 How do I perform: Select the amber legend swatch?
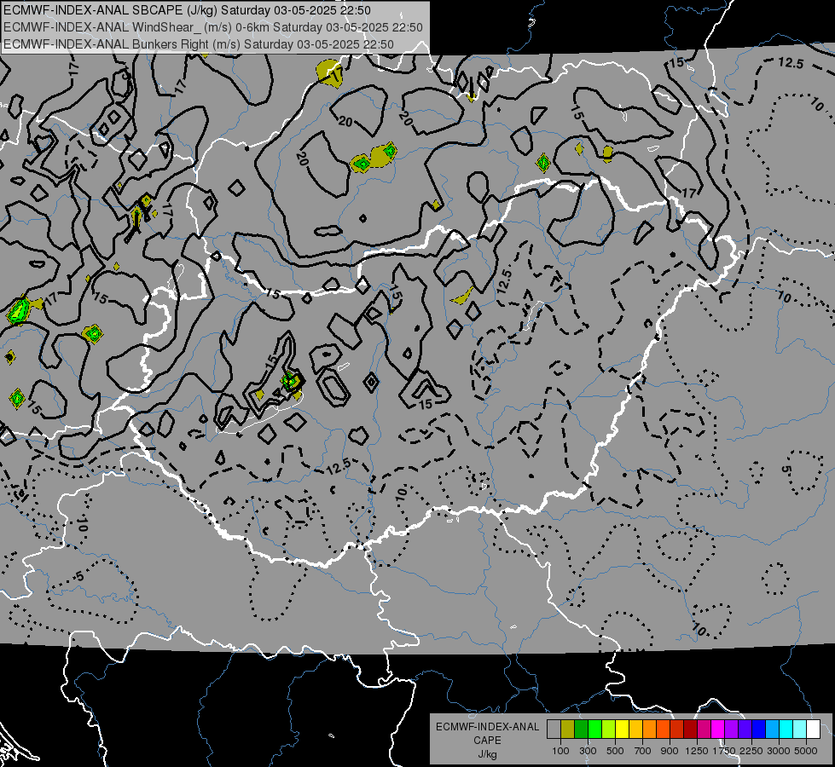tap(635, 729)
